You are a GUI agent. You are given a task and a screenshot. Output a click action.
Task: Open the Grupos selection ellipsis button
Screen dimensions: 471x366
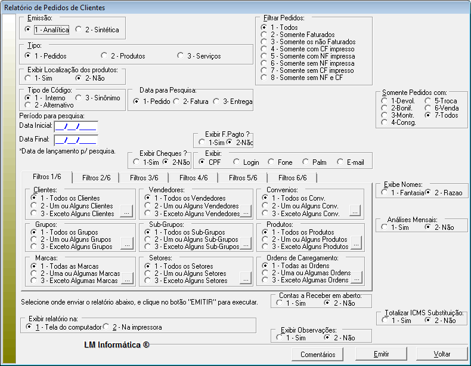(x=126, y=244)
